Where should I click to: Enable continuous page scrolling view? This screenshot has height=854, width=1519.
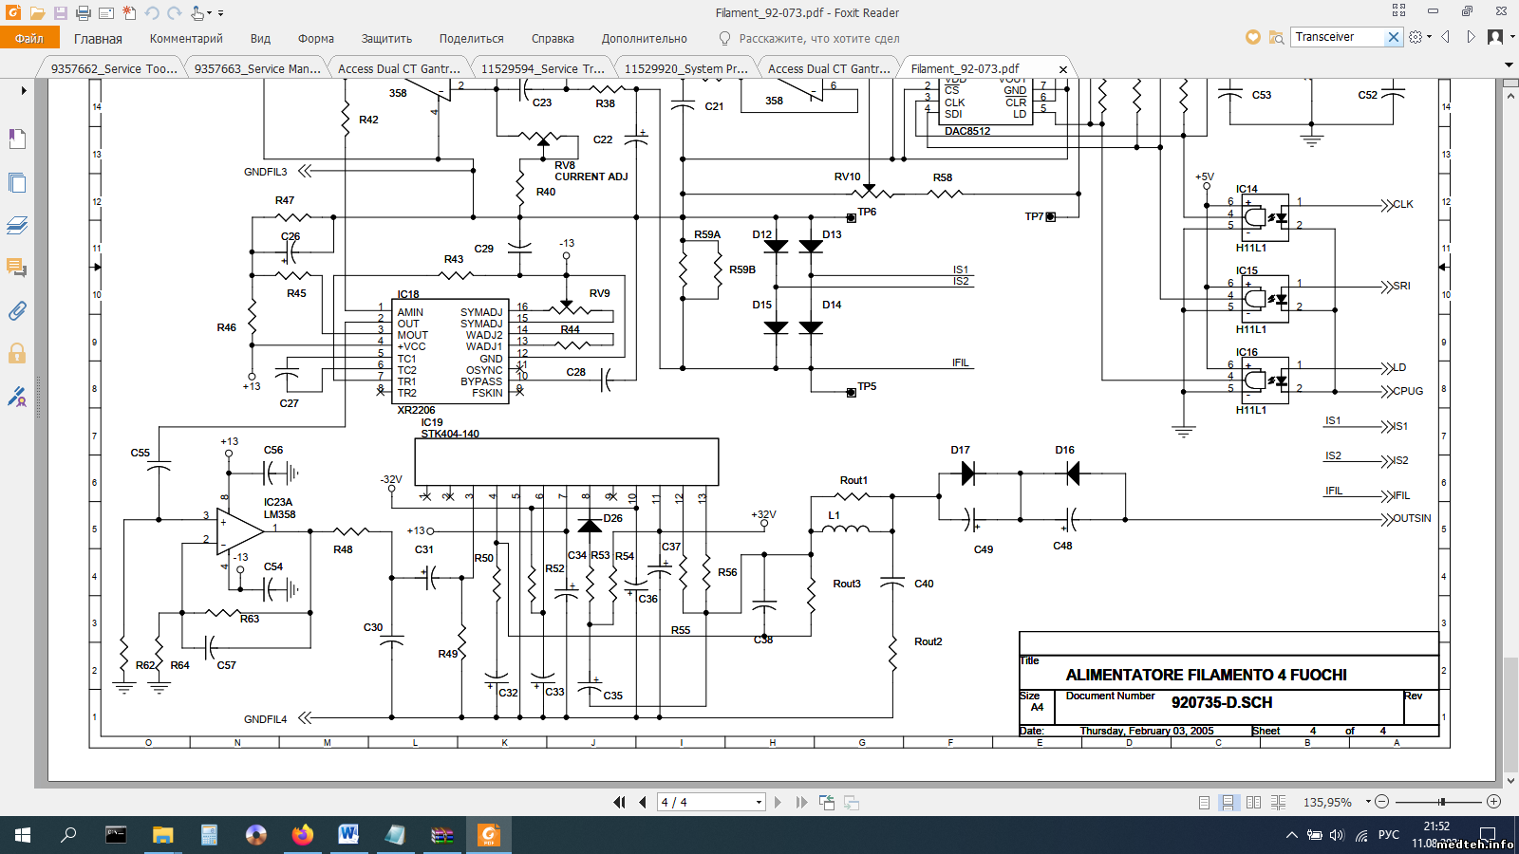click(x=1228, y=803)
